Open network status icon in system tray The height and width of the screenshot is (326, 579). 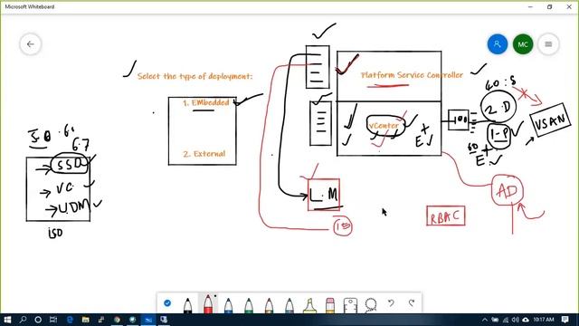tap(506, 320)
